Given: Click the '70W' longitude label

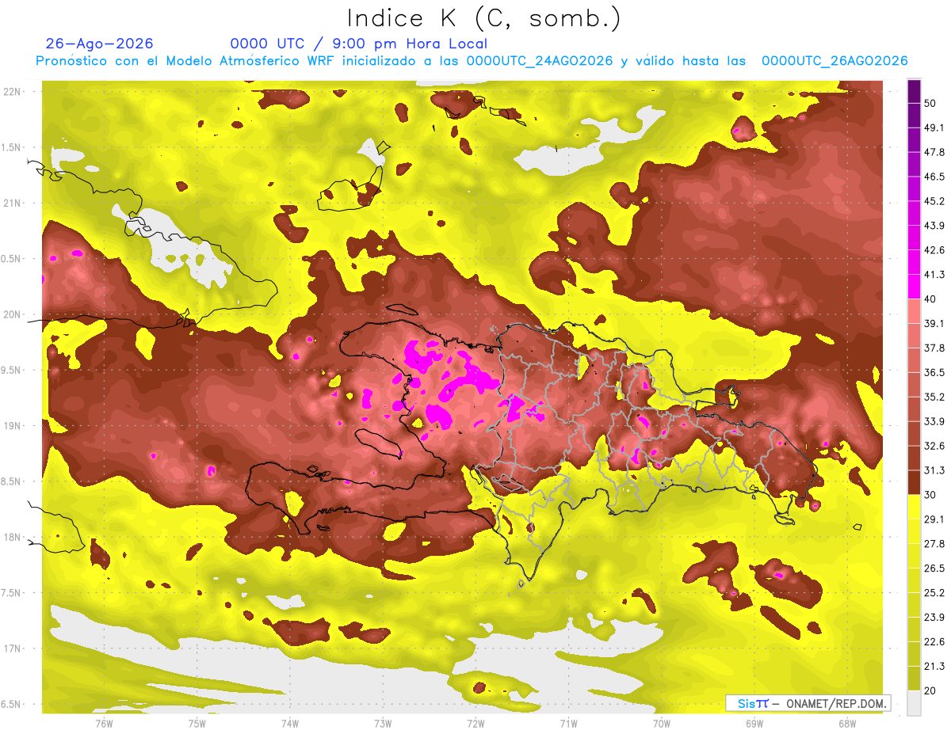Looking at the screenshot, I should point(661,724).
